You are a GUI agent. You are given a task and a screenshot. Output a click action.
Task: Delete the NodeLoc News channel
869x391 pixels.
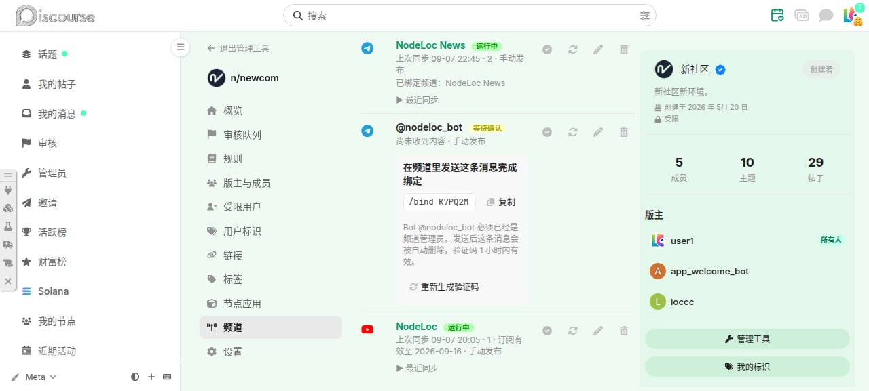(x=624, y=49)
